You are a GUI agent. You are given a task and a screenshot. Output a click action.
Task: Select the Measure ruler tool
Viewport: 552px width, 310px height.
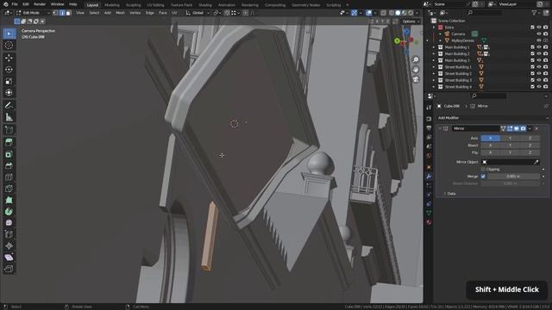pos(9,117)
